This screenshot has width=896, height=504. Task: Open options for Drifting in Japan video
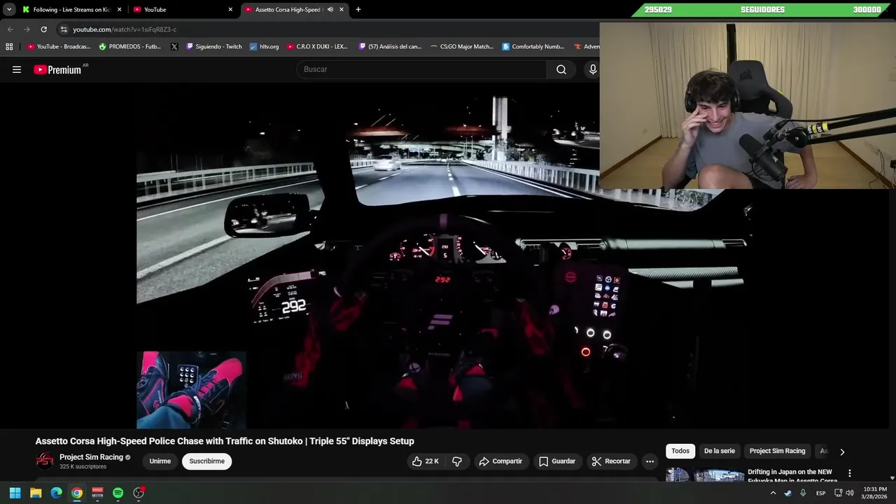[x=850, y=474]
